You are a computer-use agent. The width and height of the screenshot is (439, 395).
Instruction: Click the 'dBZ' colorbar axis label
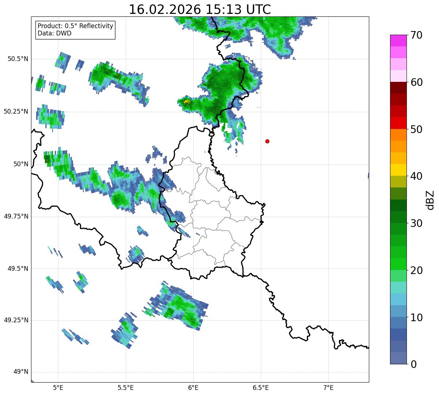click(430, 200)
